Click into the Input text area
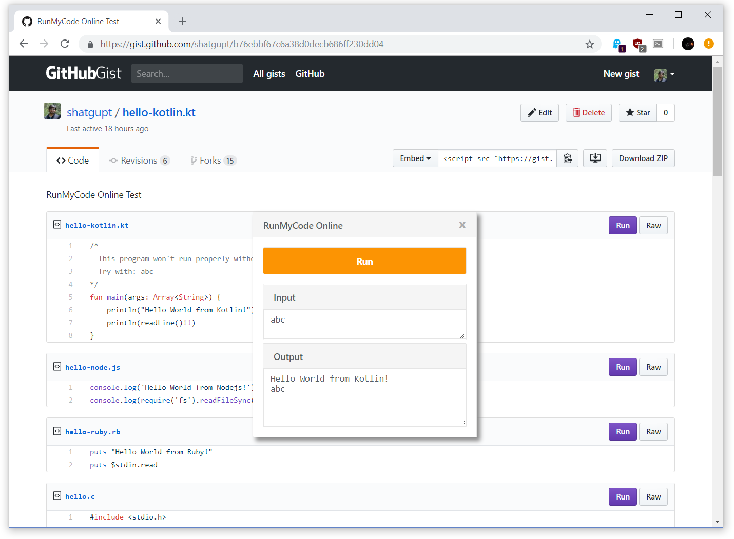This screenshot has width=734, height=539. click(364, 324)
